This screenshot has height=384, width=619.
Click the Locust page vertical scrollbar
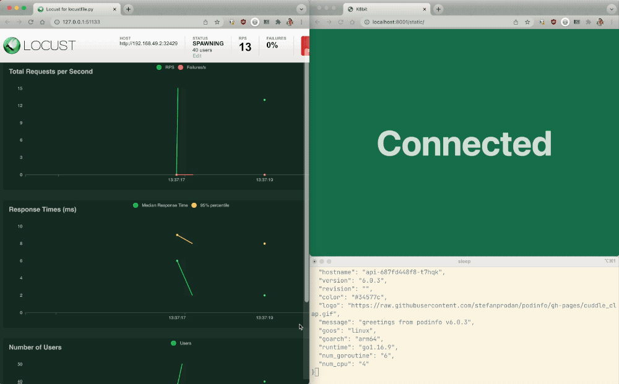[306, 186]
